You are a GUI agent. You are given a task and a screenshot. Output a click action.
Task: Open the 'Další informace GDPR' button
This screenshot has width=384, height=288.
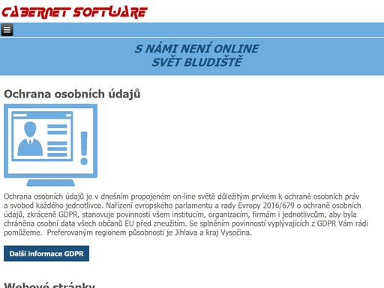click(x=46, y=253)
